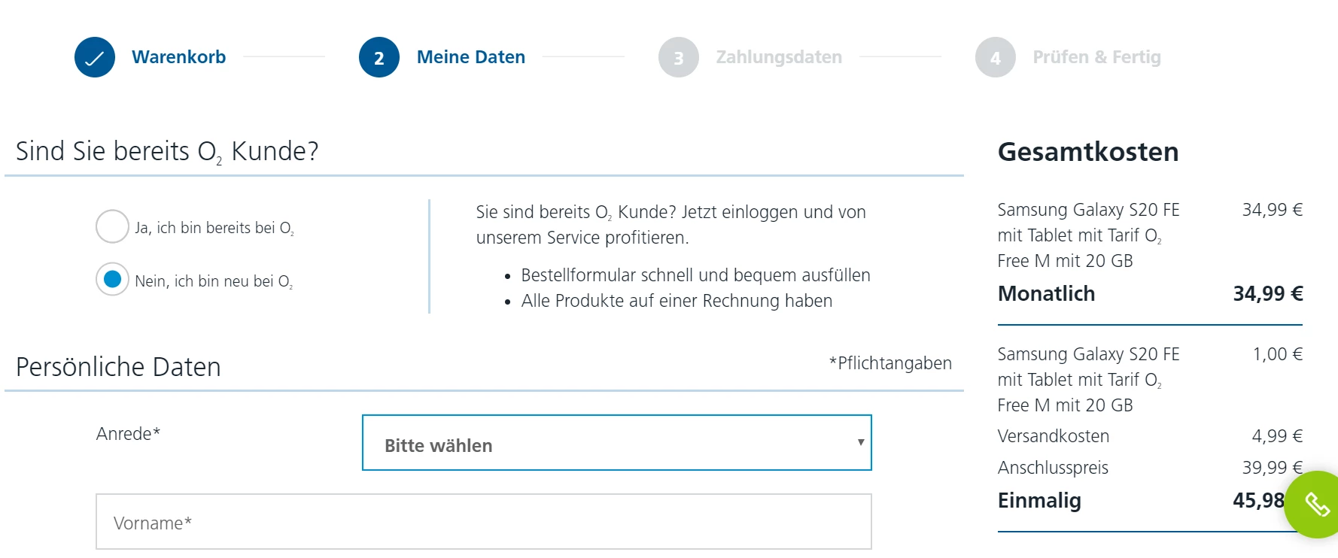Click the Gesamtkosten heading

(1087, 152)
